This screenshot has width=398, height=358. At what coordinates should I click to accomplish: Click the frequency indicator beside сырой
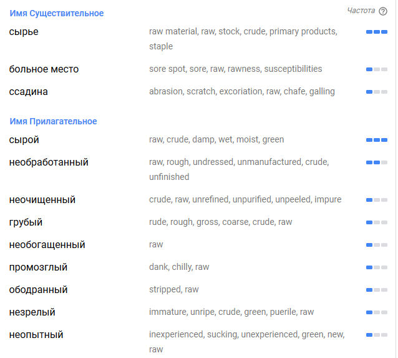pos(376,140)
